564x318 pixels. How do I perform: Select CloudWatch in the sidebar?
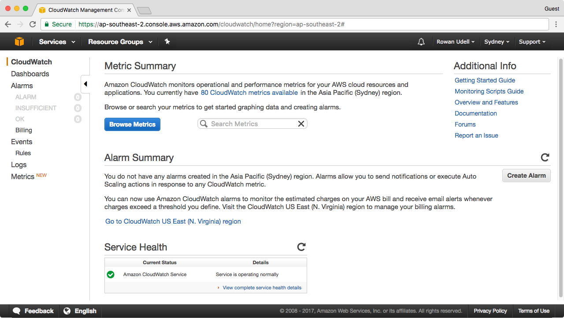[31, 62]
